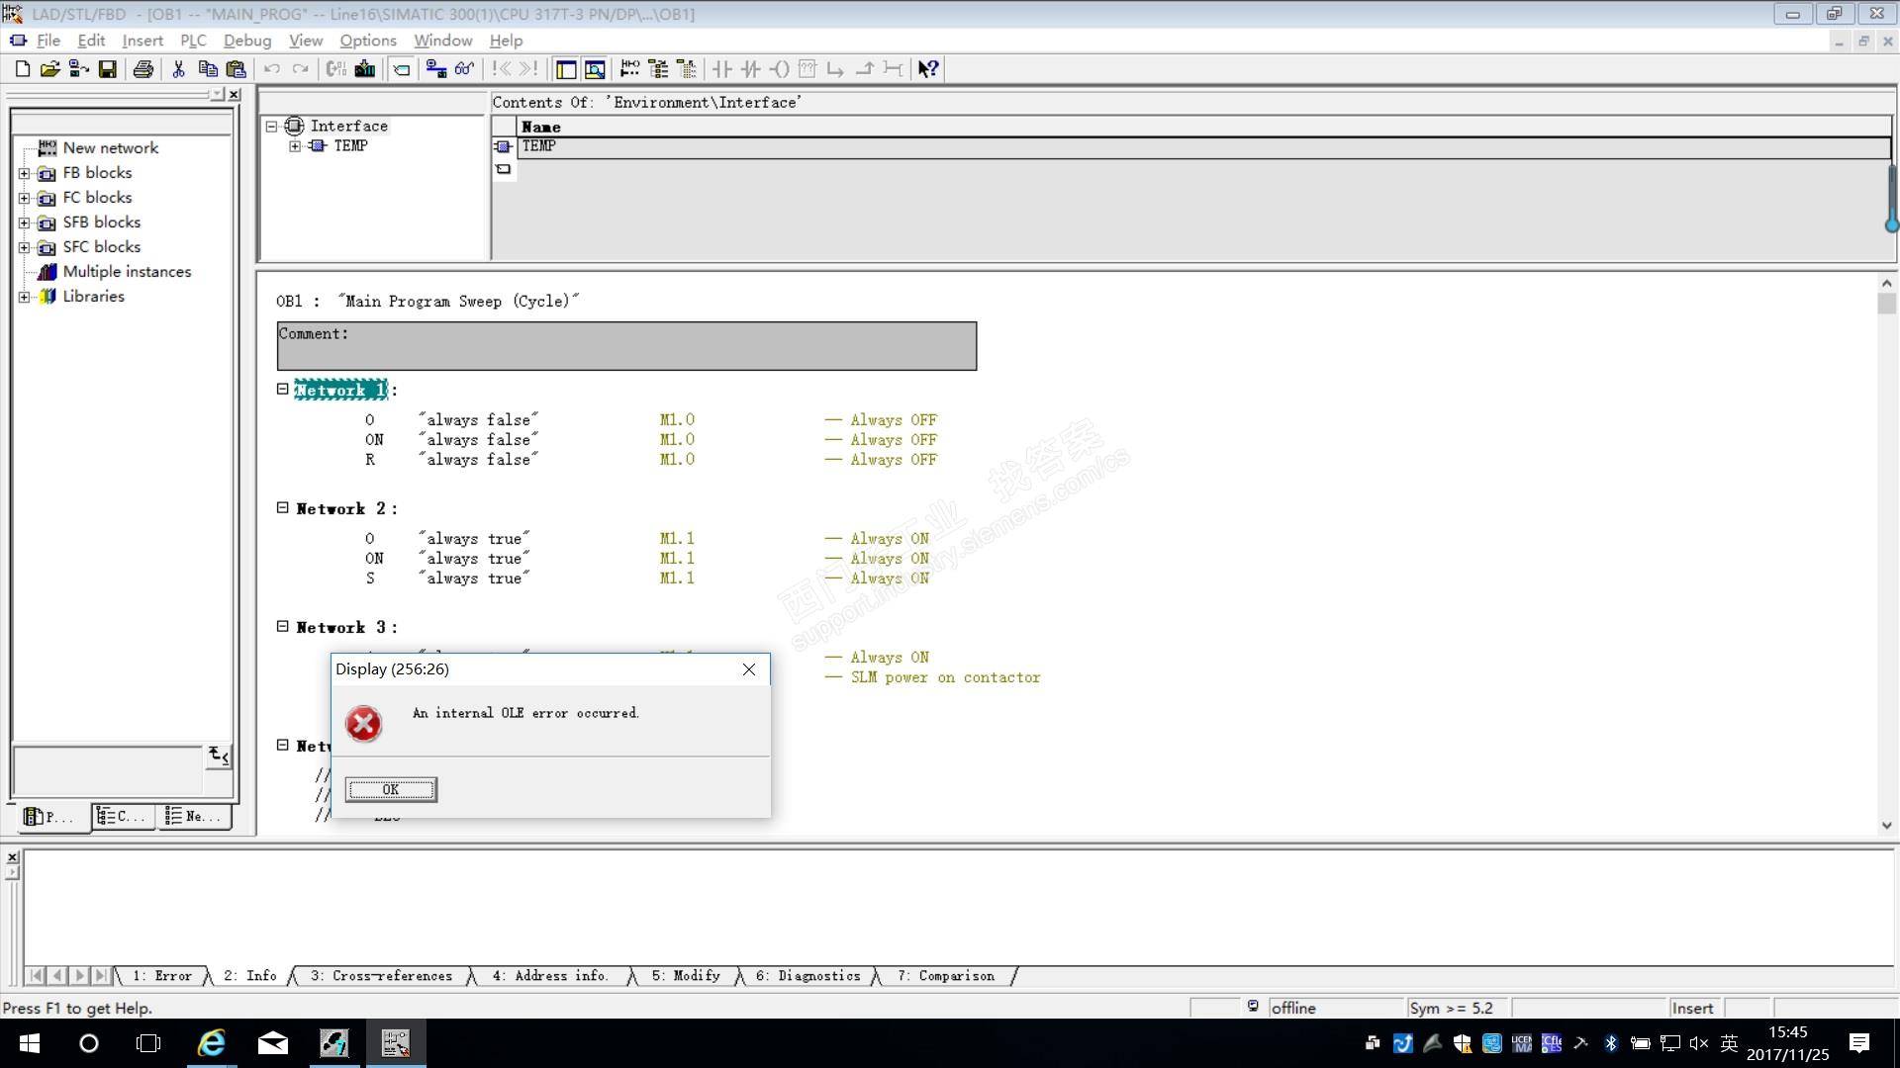Click the Open file folder icon

coord(50,69)
